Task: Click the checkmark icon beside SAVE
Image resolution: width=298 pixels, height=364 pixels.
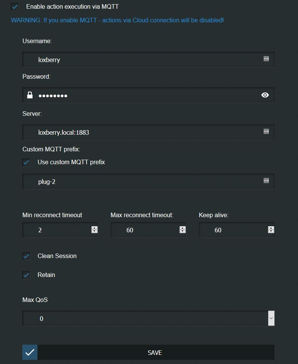Action: tap(30, 352)
